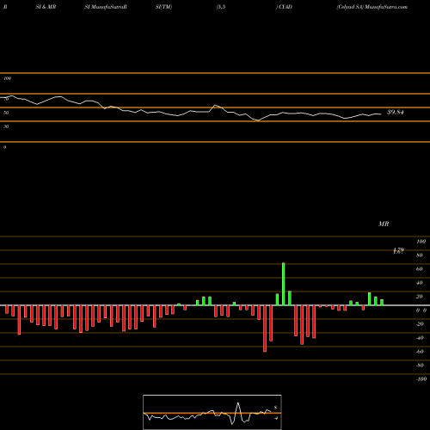Click the MR axis 80 label
The width and height of the screenshot is (430, 430).
click(x=419, y=255)
